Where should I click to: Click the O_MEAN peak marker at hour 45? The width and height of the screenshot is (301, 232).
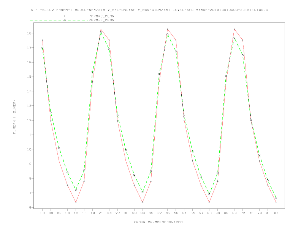click(168, 29)
